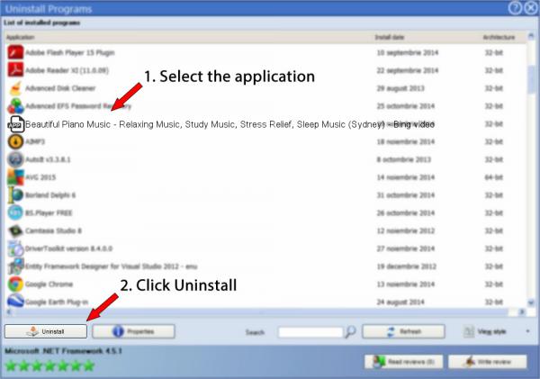
Task: Click the Google Chrome icon
Action: click(x=15, y=284)
